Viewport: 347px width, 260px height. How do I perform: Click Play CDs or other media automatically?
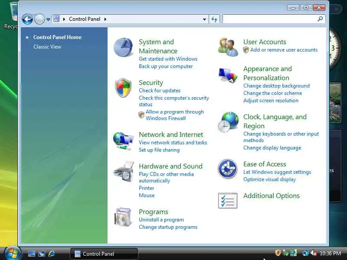[x=166, y=177]
